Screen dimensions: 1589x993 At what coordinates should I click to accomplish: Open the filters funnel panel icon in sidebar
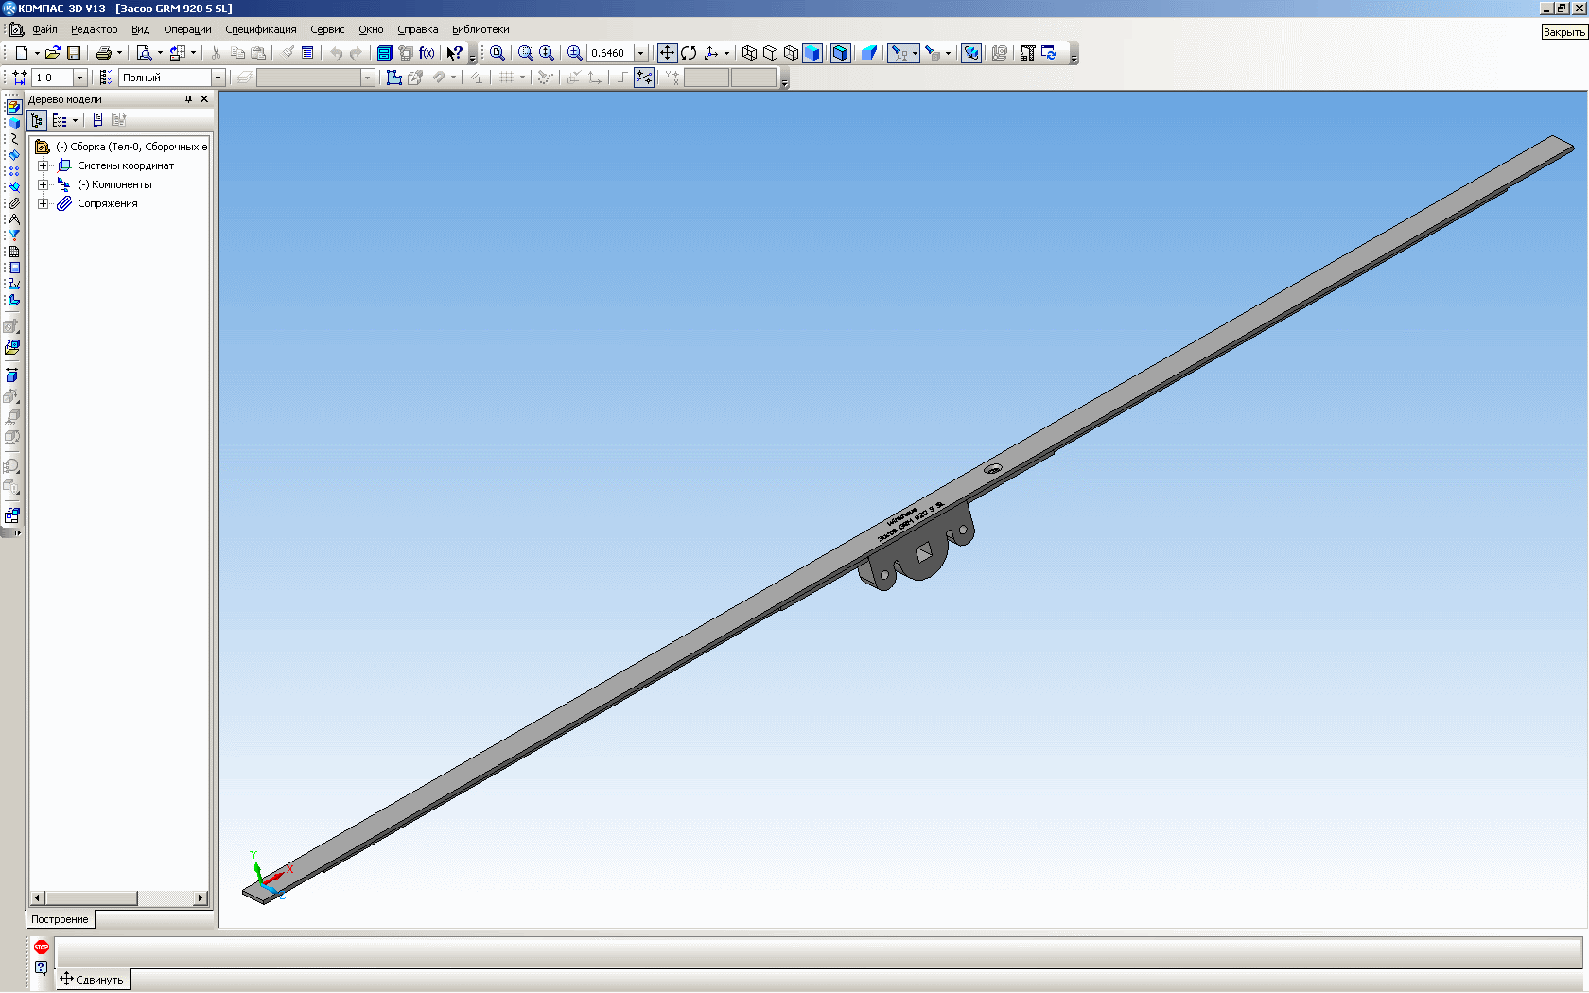[x=13, y=235]
